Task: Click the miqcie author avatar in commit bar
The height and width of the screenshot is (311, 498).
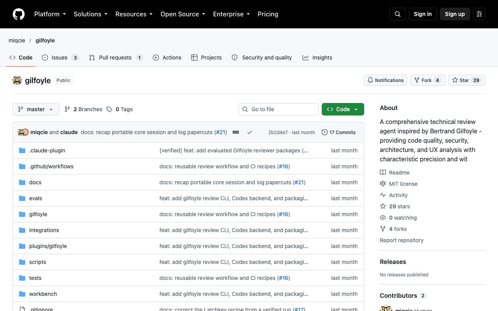Action: (21, 132)
